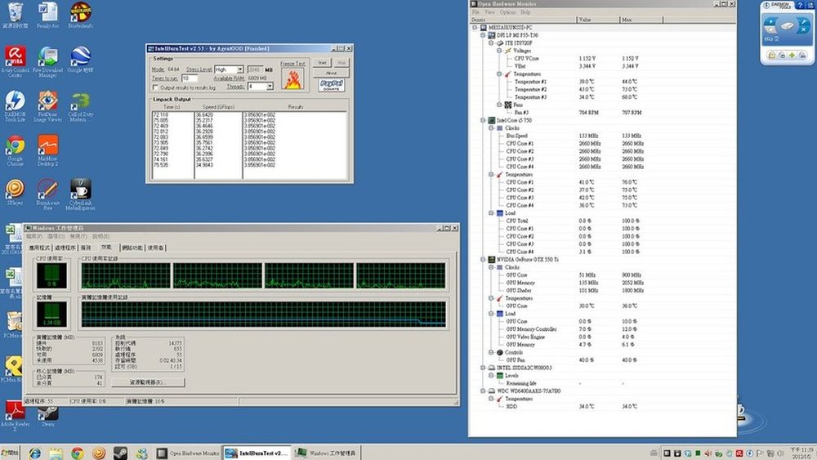This screenshot has width=817, height=460.
Task: Click About button in IntelBurnTest
Action: coord(332,73)
